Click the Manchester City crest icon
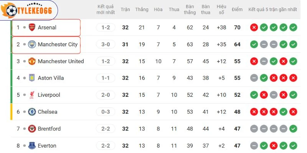Screen dimensions: 307x153 32,44
